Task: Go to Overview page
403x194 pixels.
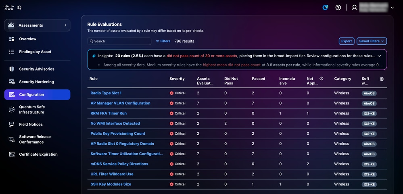Action: click(x=28, y=39)
